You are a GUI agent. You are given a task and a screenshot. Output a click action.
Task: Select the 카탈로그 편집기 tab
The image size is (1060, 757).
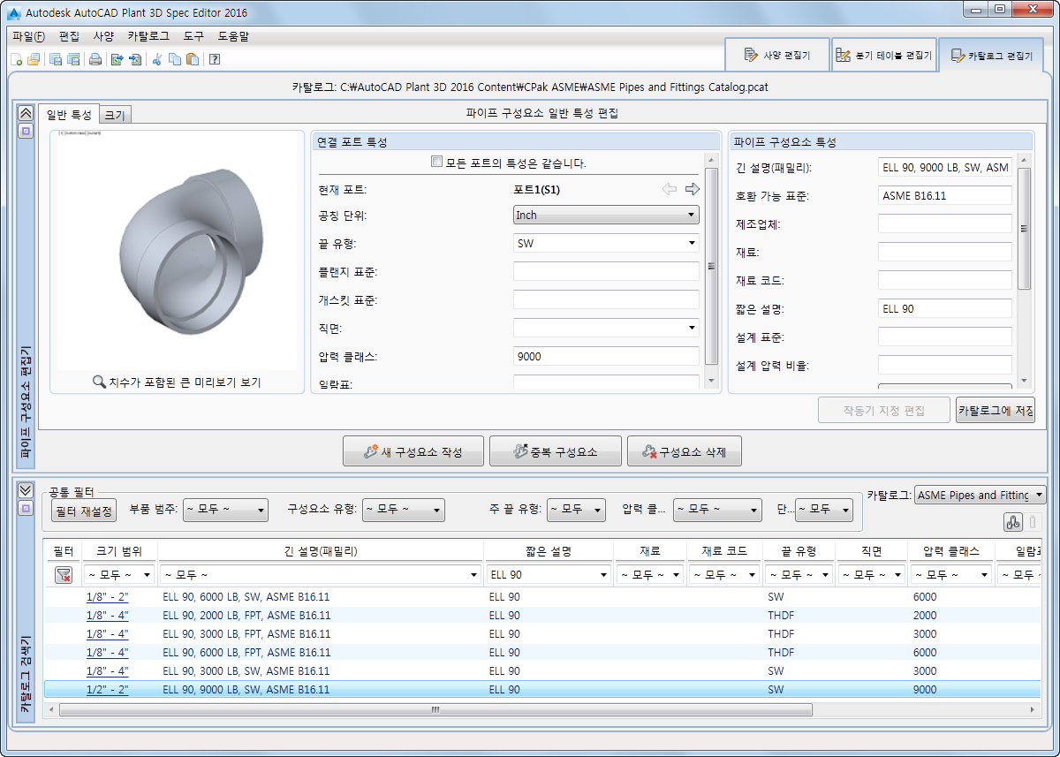[990, 55]
